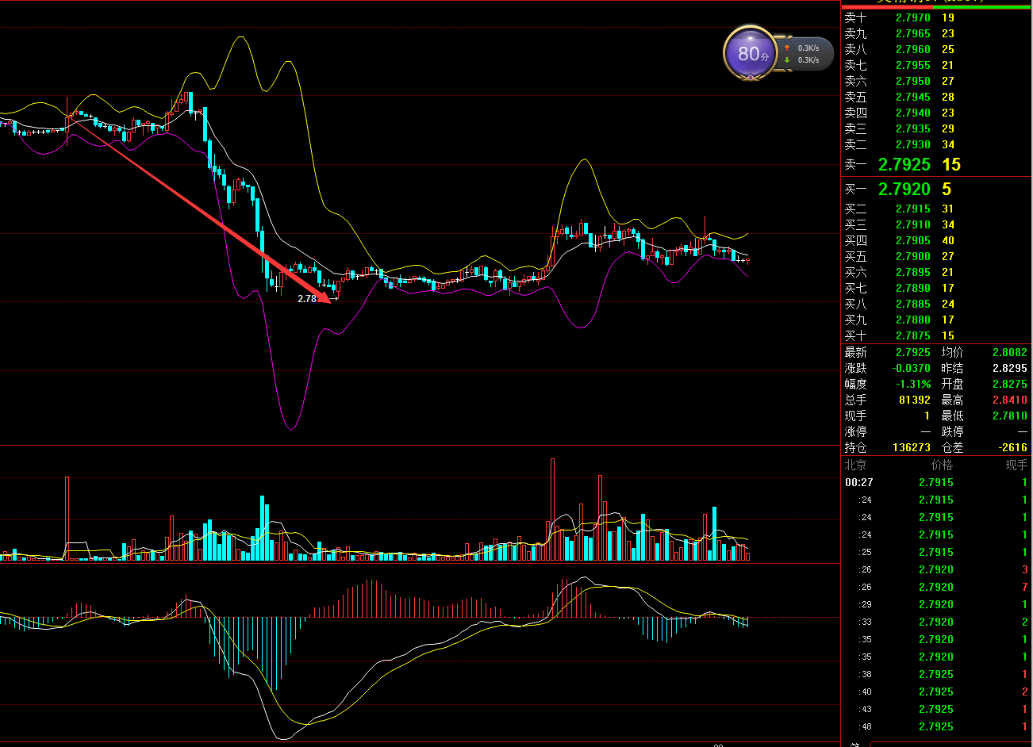Click the 价格 column header in tick list
This screenshot has height=747, width=1033.
(942, 465)
